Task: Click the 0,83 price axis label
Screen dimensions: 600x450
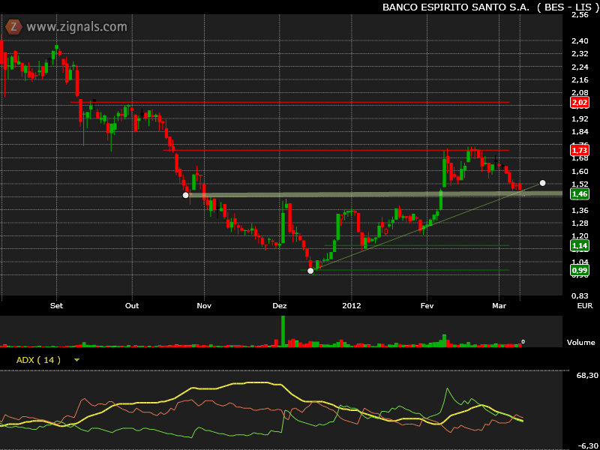Action: pos(580,295)
